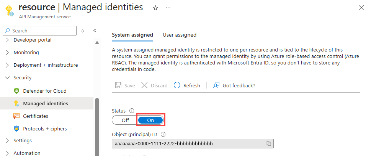The width and height of the screenshot is (366, 156).
Task: Expand Deployment + infrastructure section
Action: tap(8, 65)
